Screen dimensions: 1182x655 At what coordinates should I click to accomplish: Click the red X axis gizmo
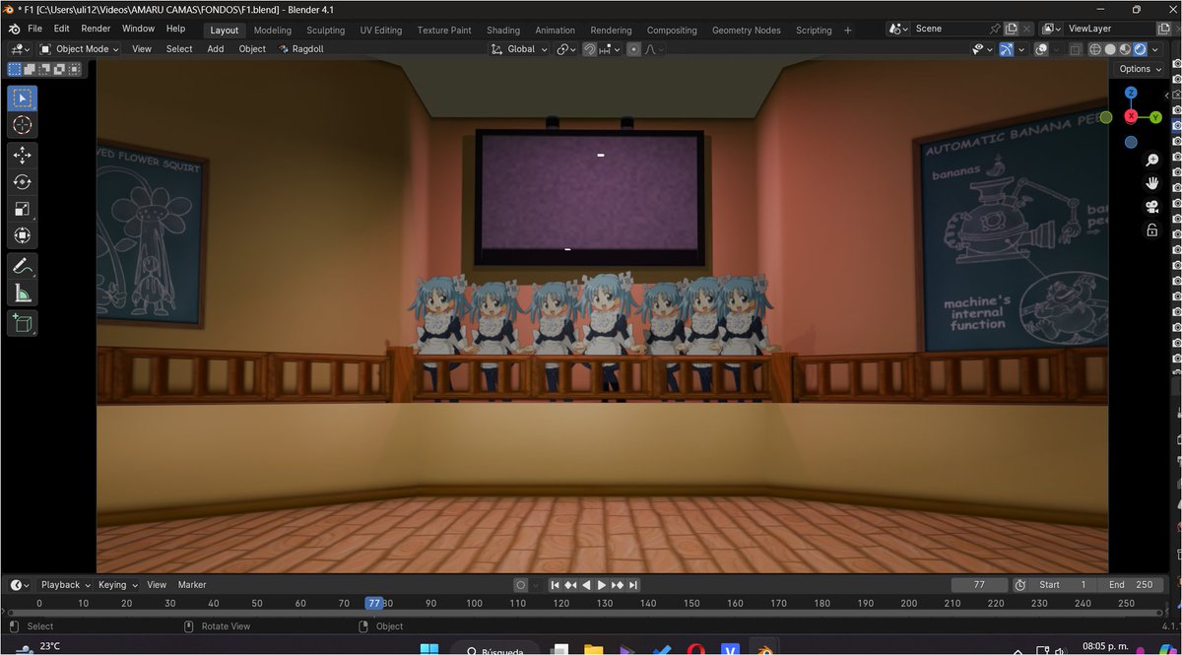coord(1131,117)
